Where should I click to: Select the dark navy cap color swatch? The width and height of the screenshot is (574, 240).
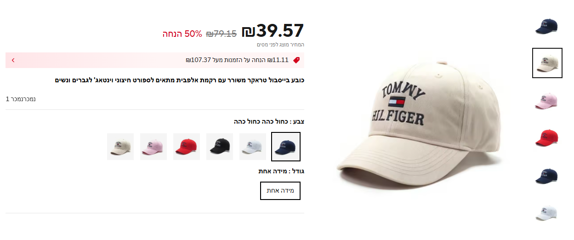click(286, 147)
